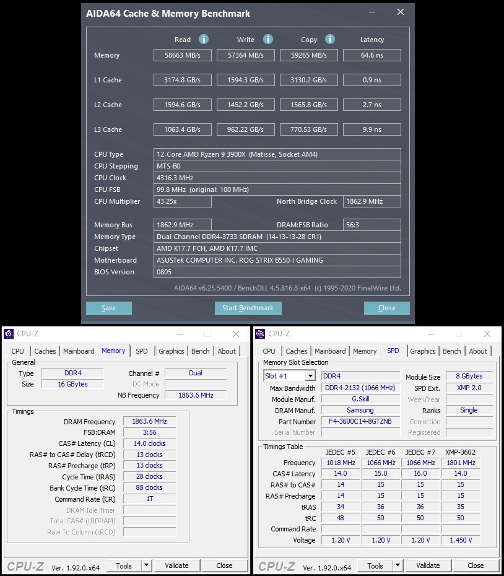Image resolution: width=504 pixels, height=576 pixels.
Task: Click Memory Latency value 64.6 ns
Action: tap(372, 55)
